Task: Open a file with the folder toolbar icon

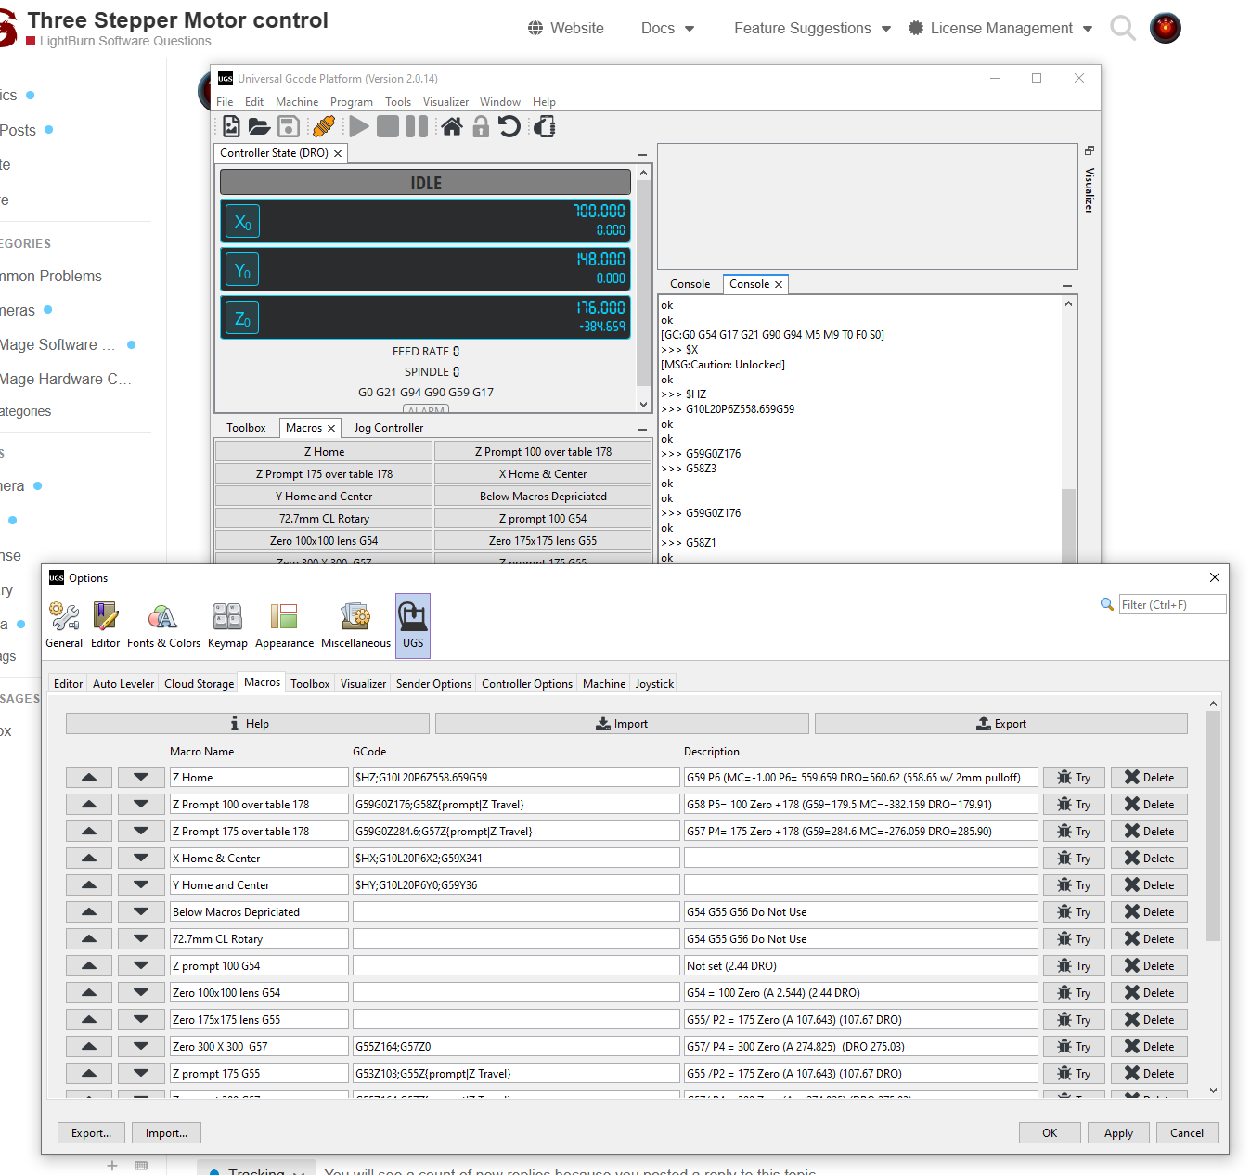Action: (259, 126)
